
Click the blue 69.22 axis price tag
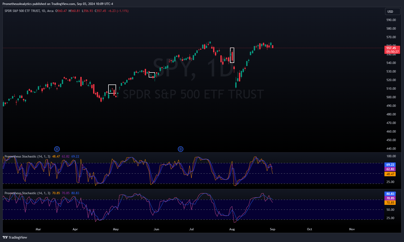click(390, 165)
